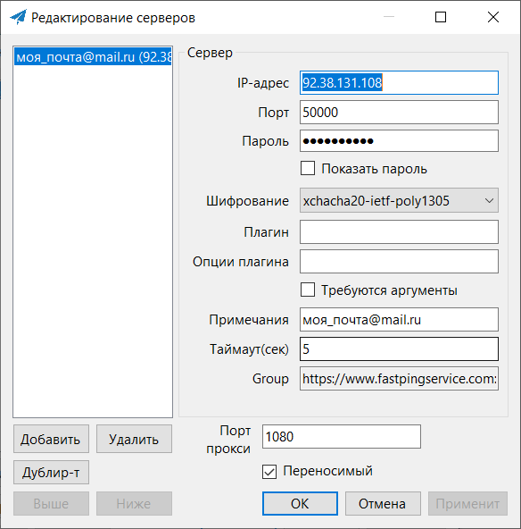
Task: Focus the IP-адрес input field
Action: (x=399, y=82)
